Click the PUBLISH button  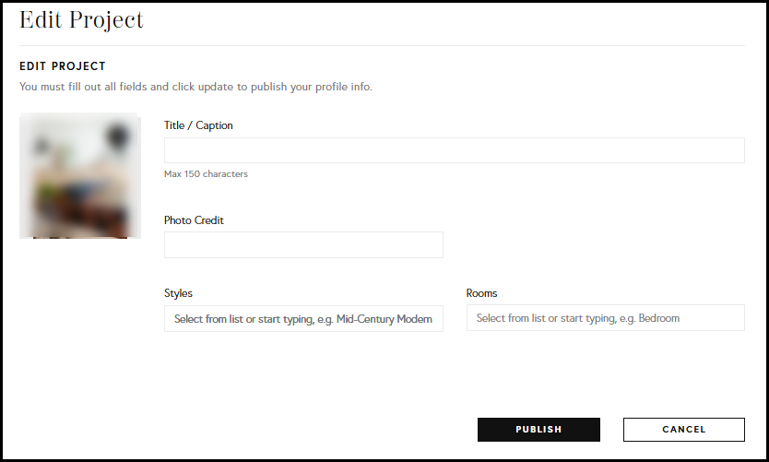[538, 430]
